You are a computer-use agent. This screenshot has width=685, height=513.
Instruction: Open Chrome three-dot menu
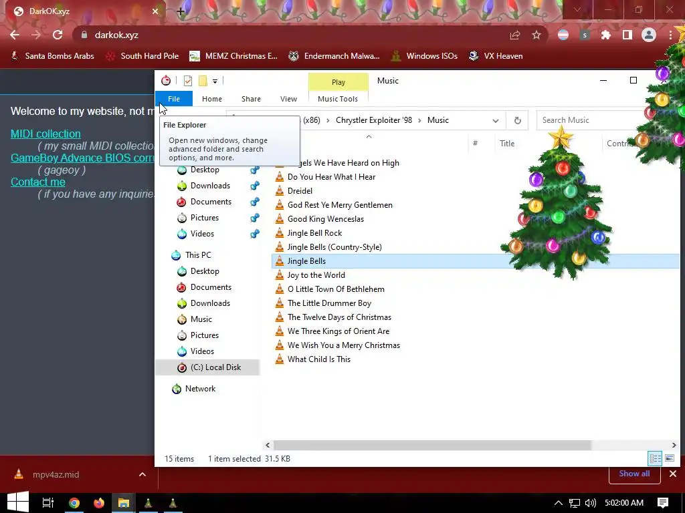coord(670,35)
